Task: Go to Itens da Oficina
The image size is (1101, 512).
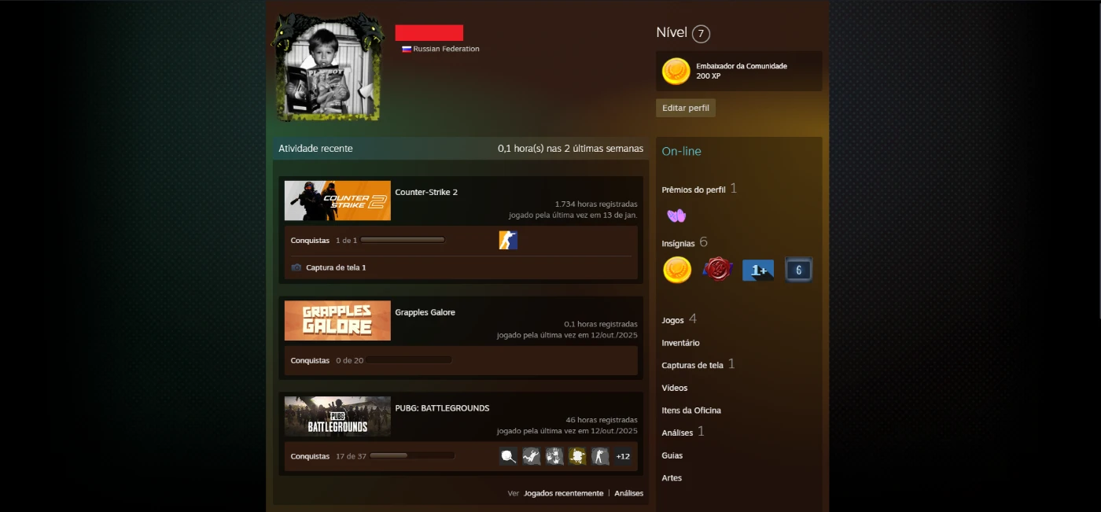Action: pyautogui.click(x=691, y=411)
